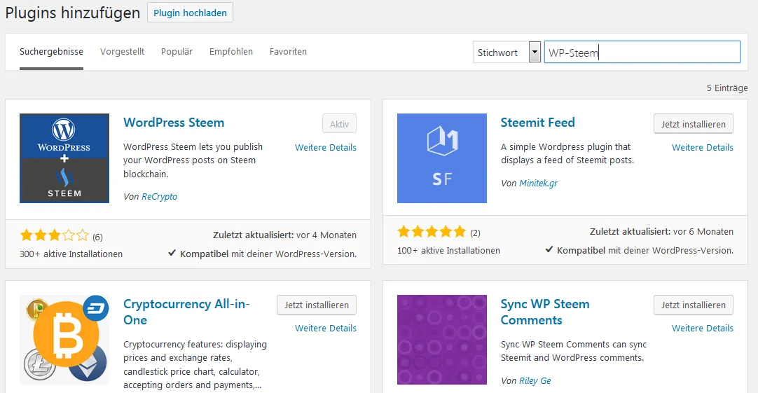
Task: Install Cryptocurrency All-in-One plugin
Action: (x=316, y=305)
